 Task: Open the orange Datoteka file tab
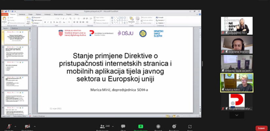(5, 14)
